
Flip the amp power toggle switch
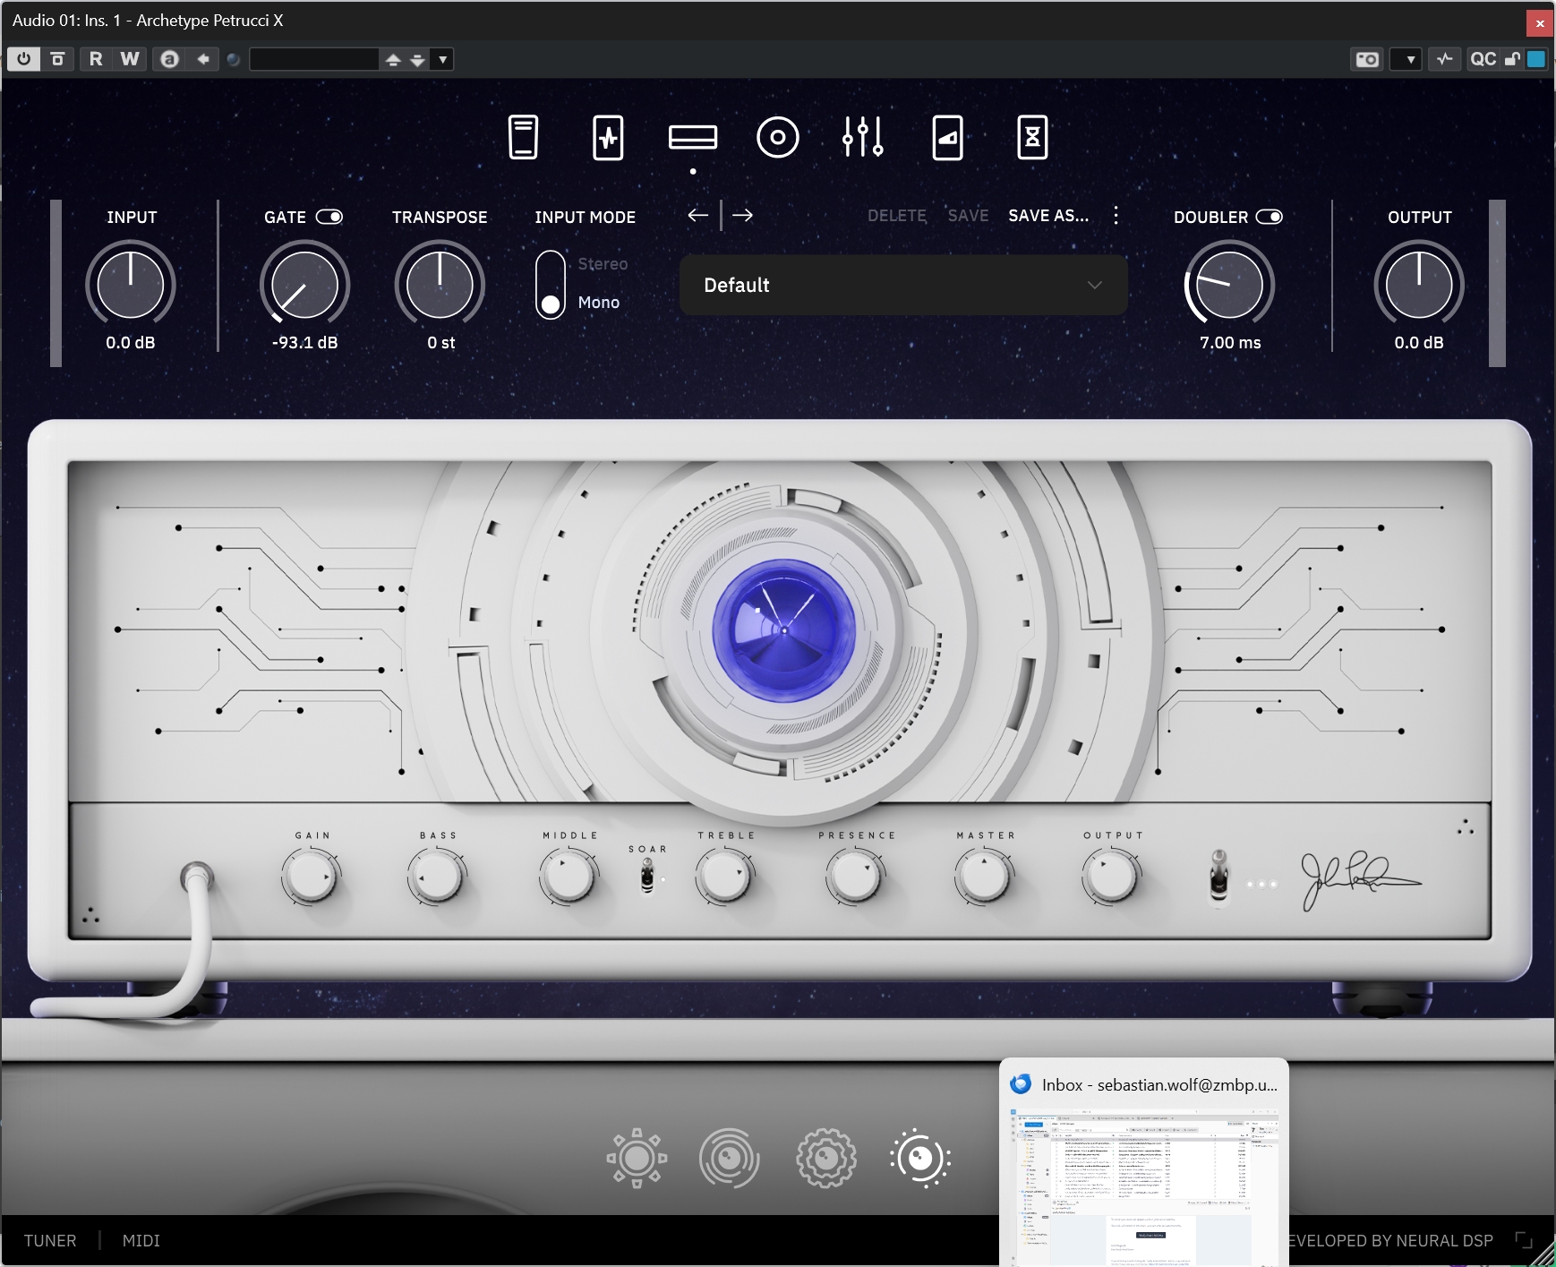point(1218,875)
